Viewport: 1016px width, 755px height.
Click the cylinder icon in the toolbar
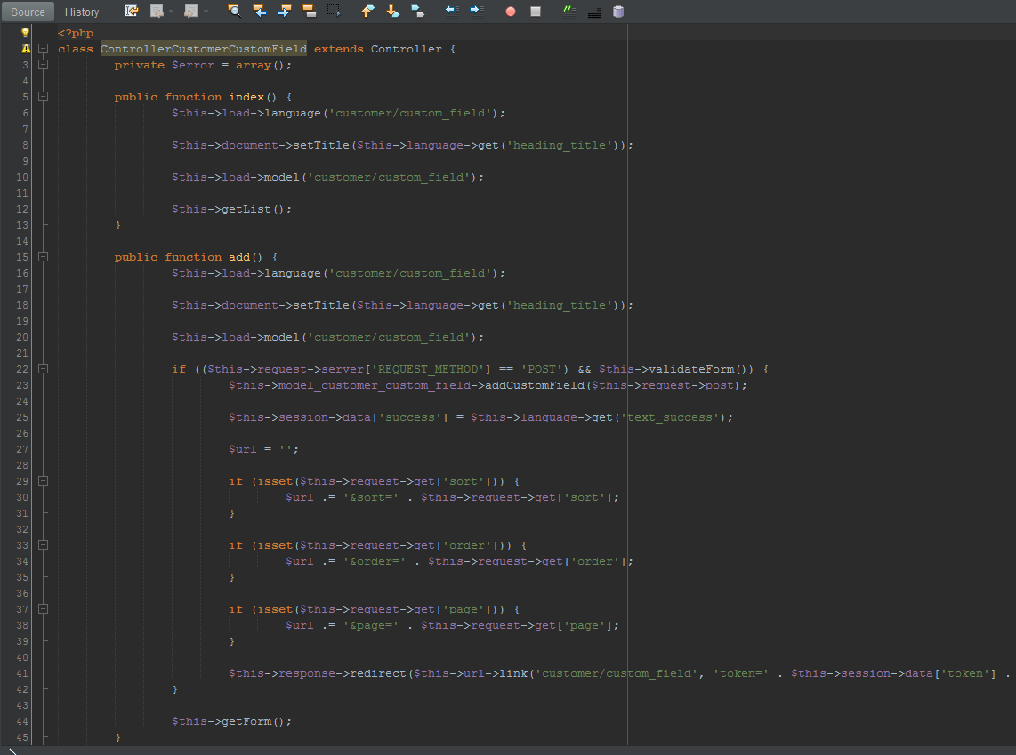(619, 11)
